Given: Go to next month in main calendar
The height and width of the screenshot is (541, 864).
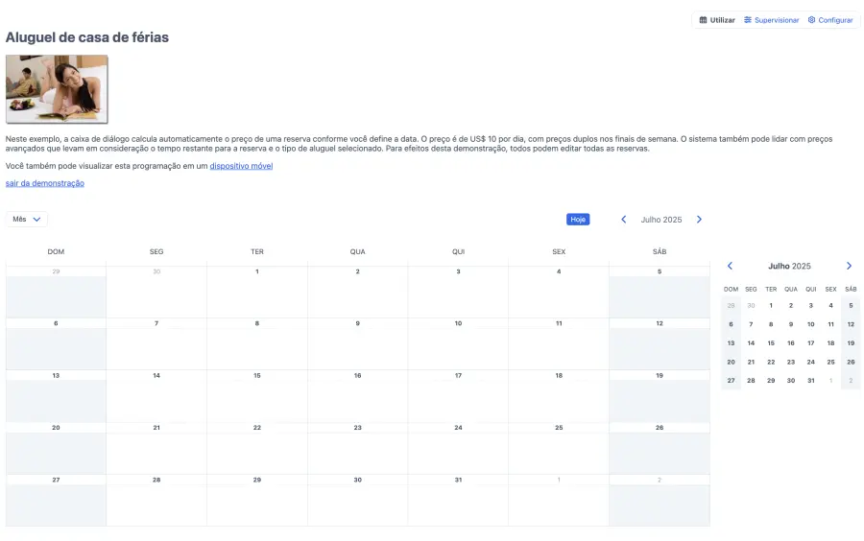Looking at the screenshot, I should [x=699, y=220].
